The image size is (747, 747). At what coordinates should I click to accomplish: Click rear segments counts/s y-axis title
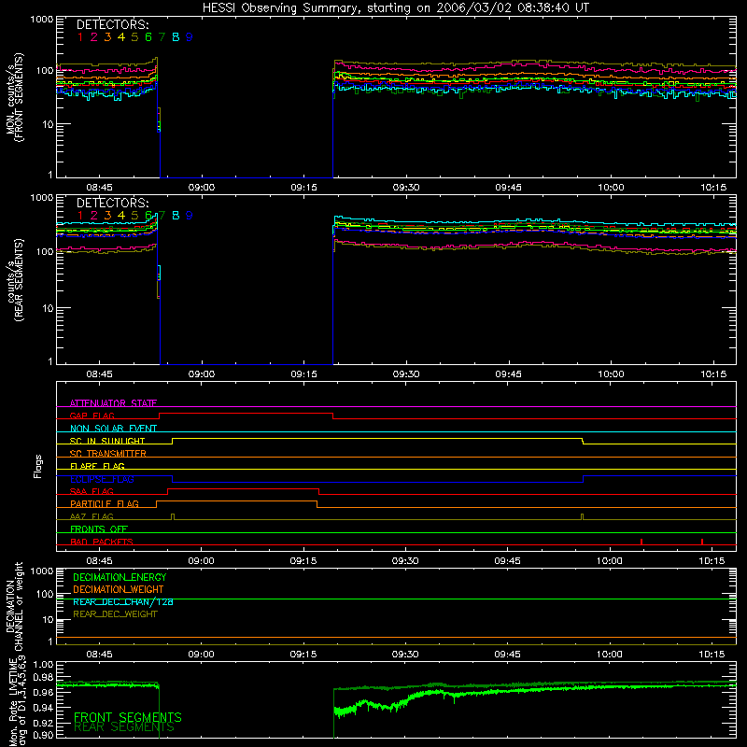15,280
